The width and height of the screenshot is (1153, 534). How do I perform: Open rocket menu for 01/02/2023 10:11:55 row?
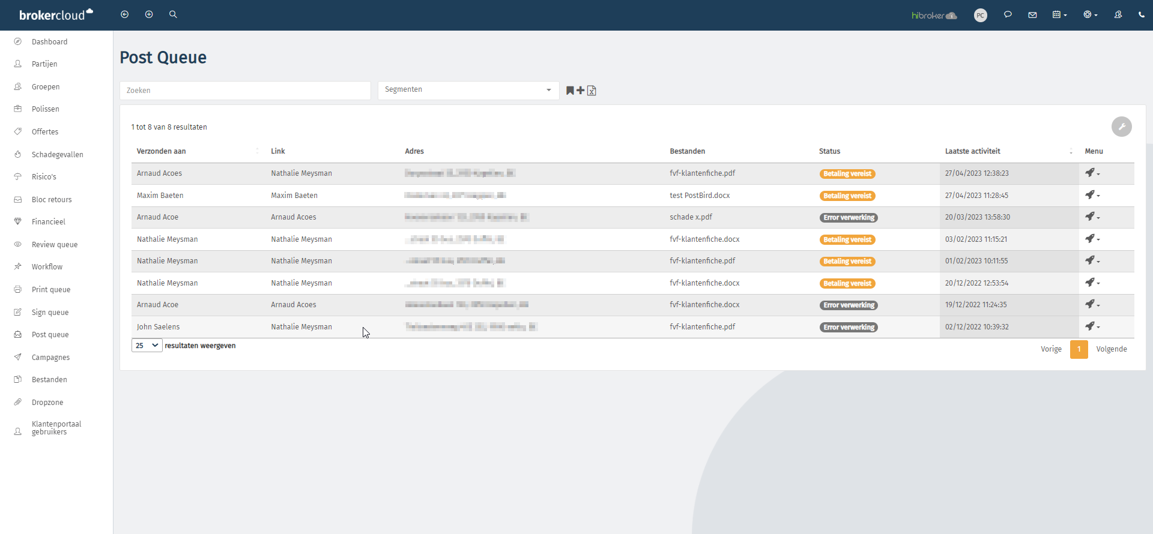[x=1092, y=260]
